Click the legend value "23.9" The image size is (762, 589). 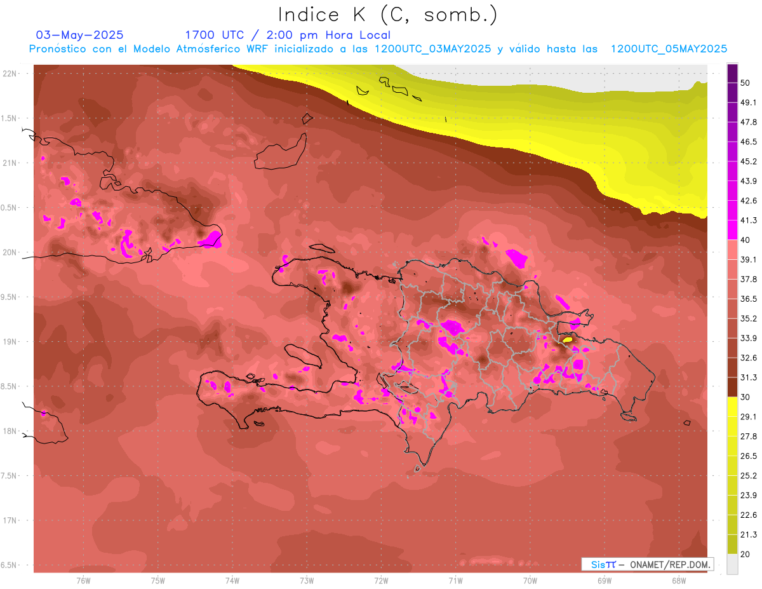(749, 496)
